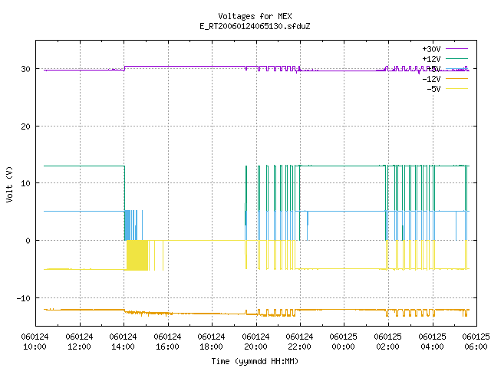Click the time tick 060124 16:00
This screenshot has height=368, width=491.
(x=167, y=342)
